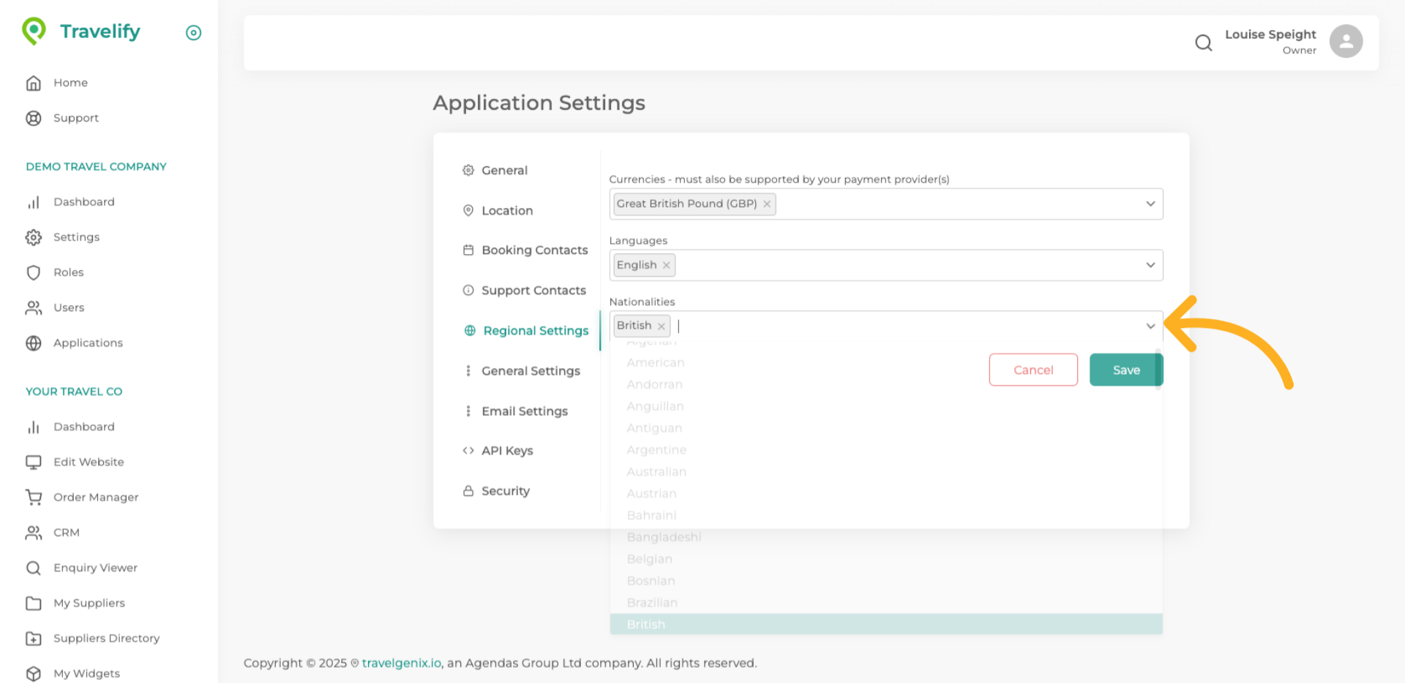
Task: Click the Applications globe icon
Action: [x=34, y=343]
